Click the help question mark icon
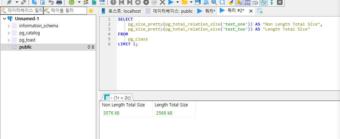 [x=113, y=2]
